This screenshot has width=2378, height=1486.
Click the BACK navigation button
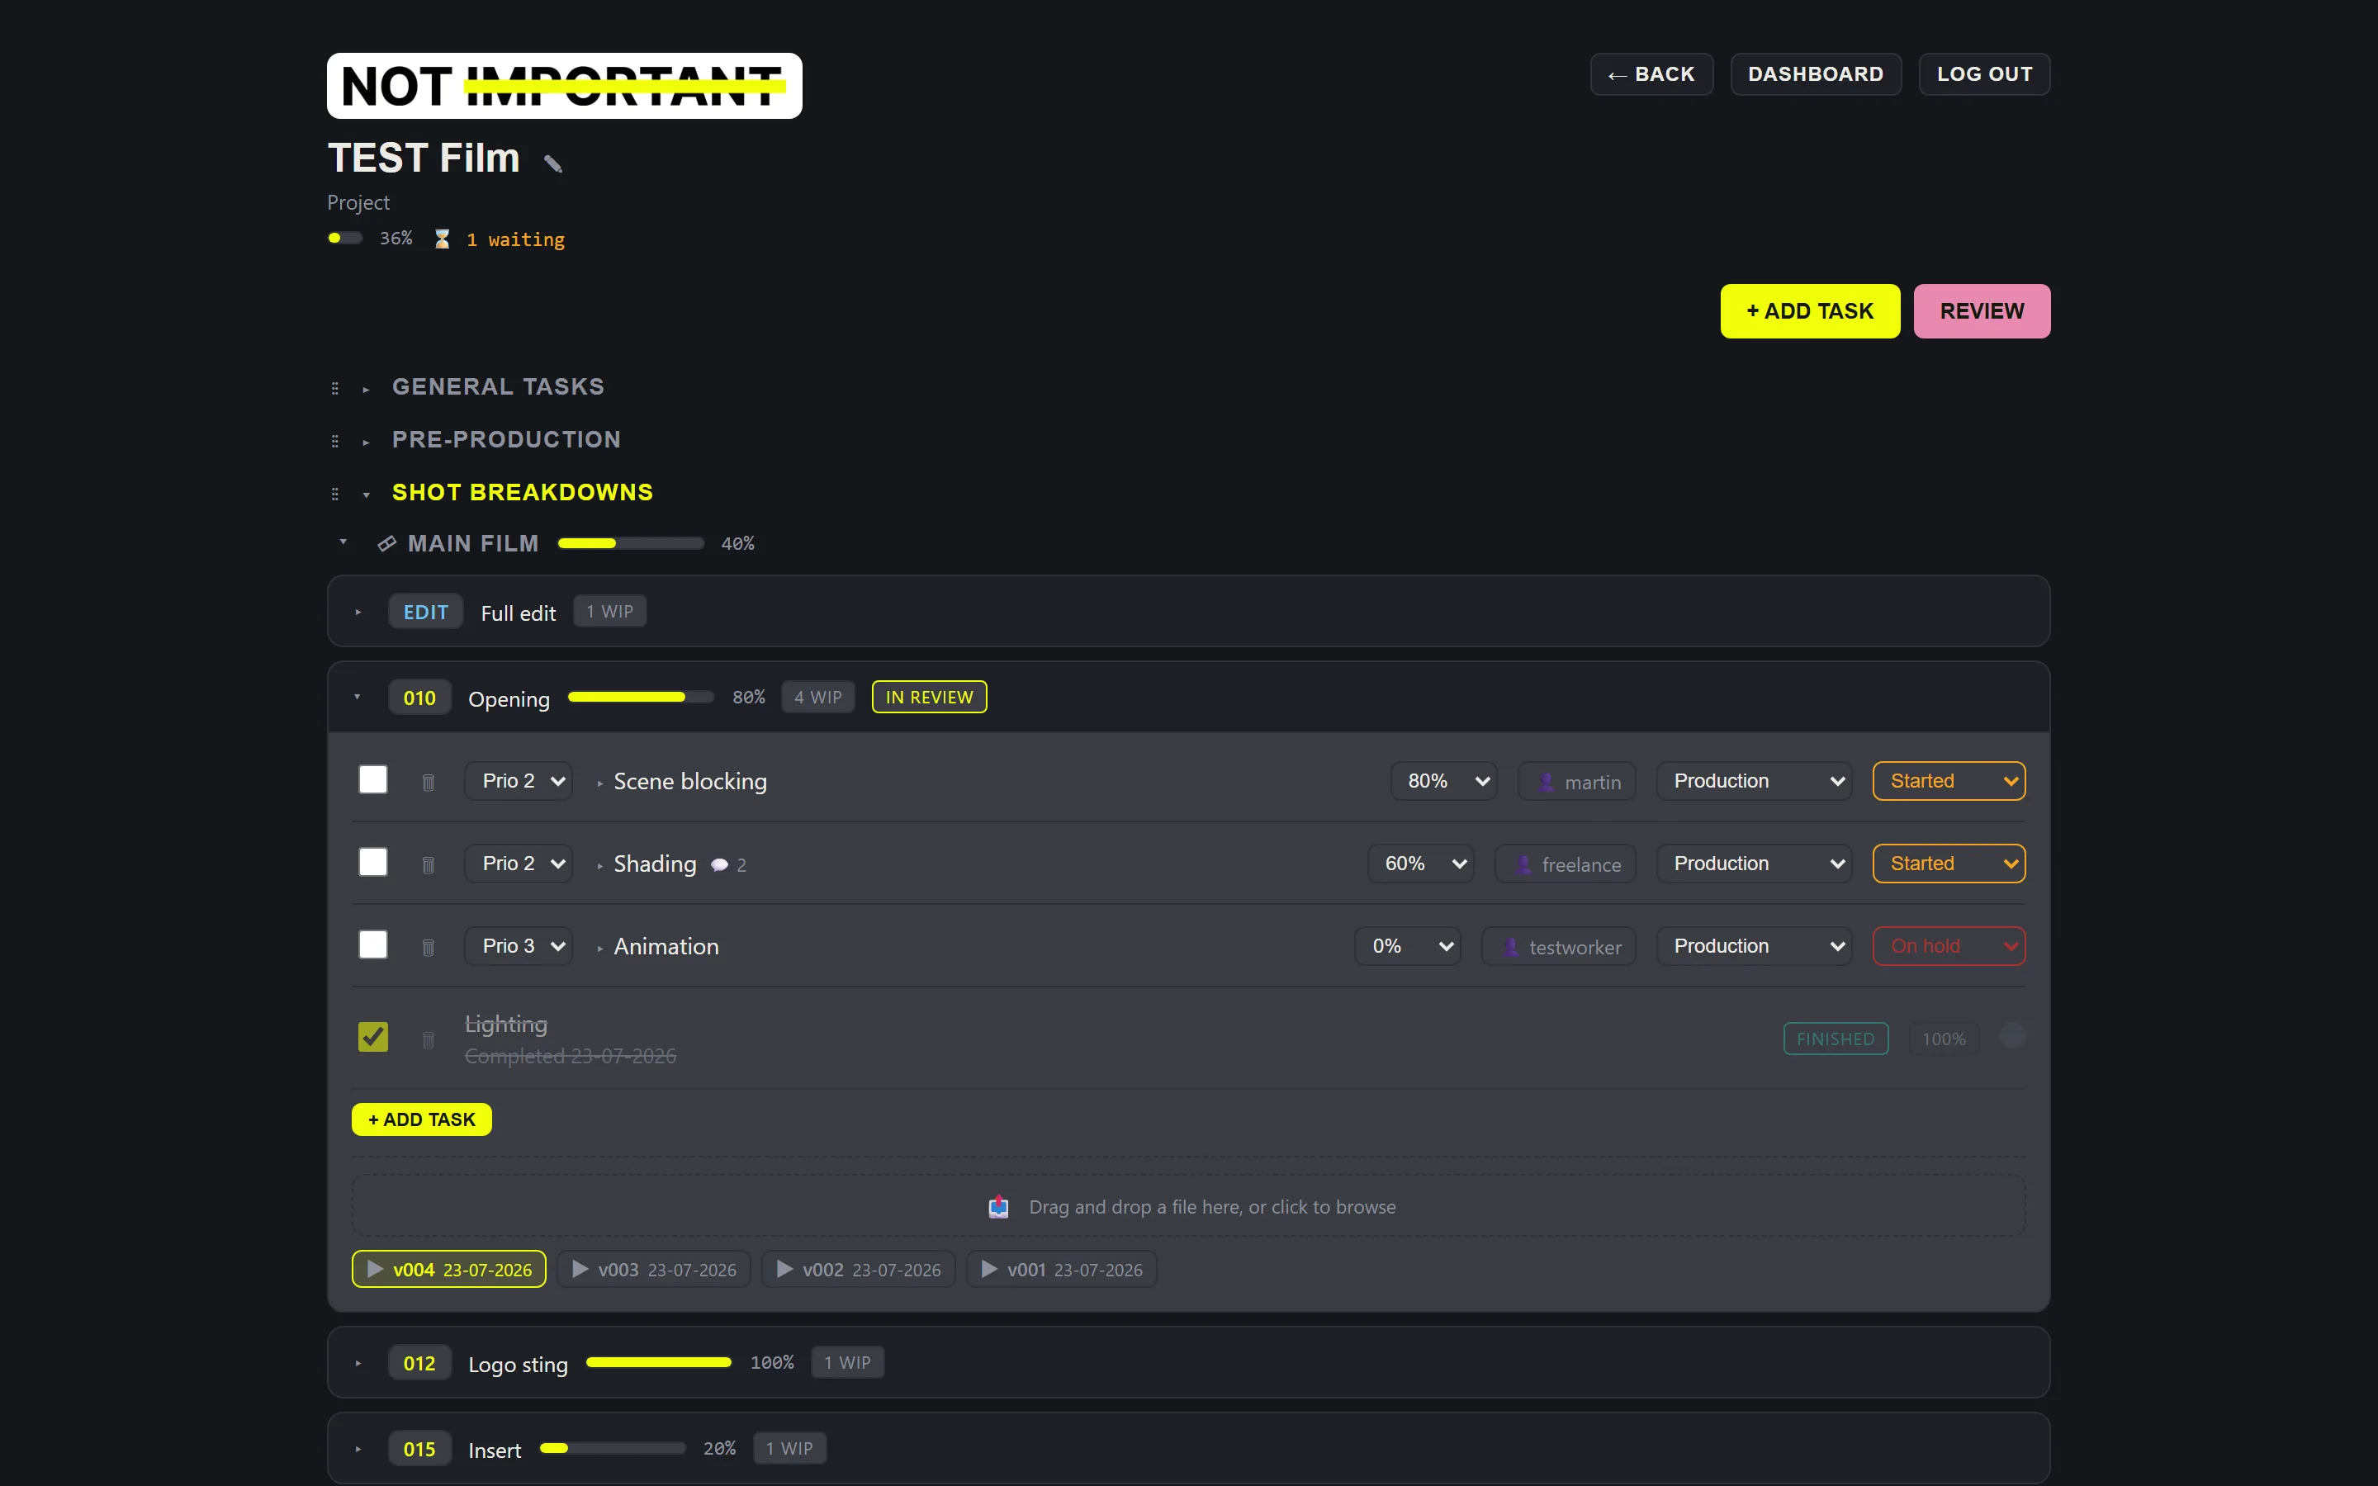[1652, 73]
